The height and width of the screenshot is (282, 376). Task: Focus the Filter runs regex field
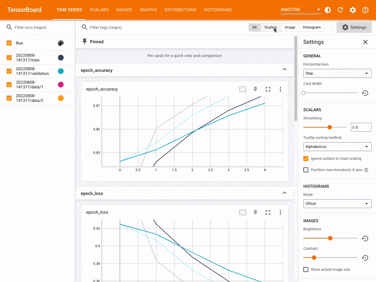coord(43,27)
